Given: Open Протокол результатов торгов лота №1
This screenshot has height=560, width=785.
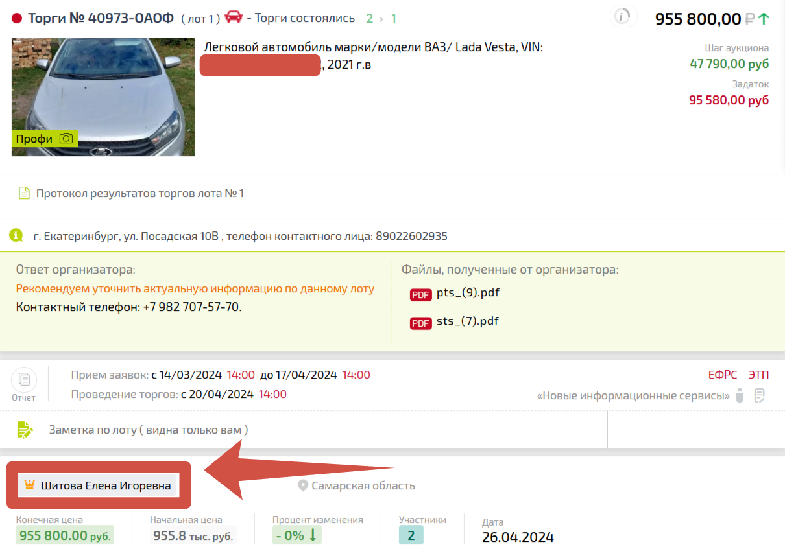Looking at the screenshot, I should pos(140,193).
